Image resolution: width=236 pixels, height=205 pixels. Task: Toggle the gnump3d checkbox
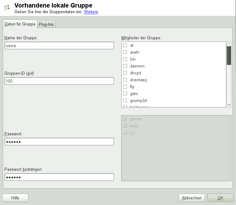pyautogui.click(x=125, y=101)
